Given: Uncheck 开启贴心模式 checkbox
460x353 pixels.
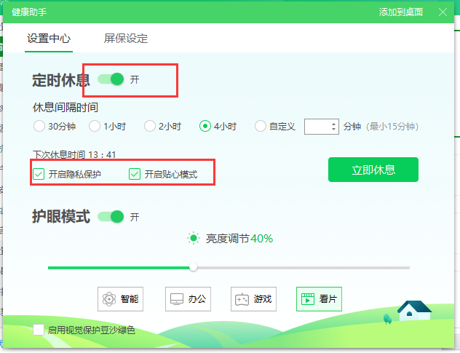Looking at the screenshot, I should [135, 174].
